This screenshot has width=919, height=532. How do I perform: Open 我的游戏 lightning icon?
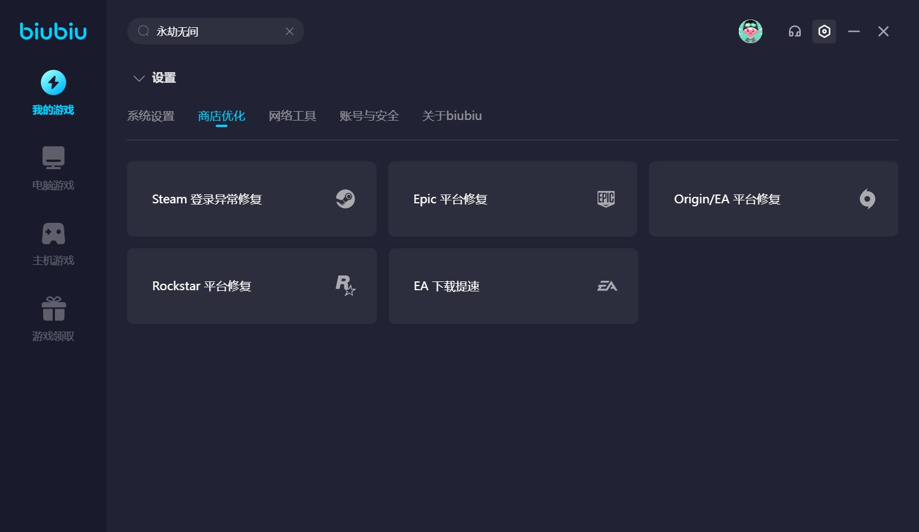point(53,83)
